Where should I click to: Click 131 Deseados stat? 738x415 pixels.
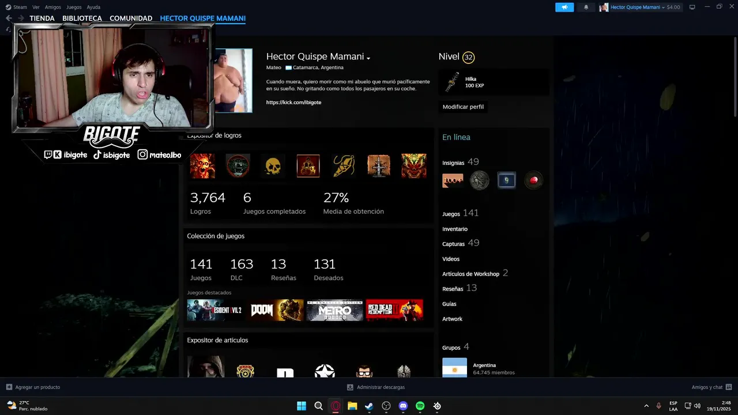(328, 269)
